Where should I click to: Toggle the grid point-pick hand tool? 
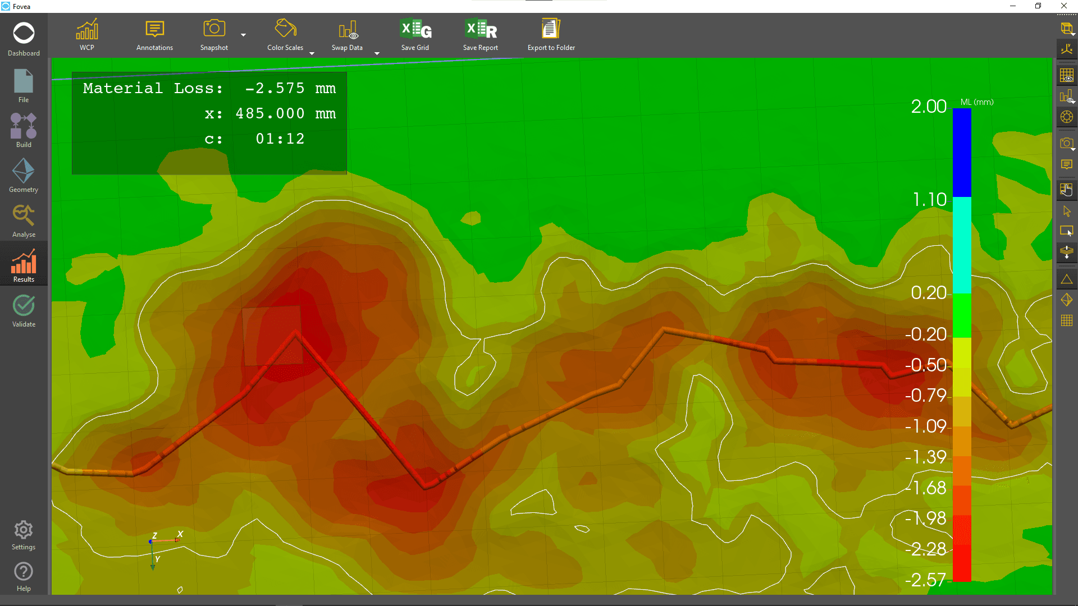point(1067,190)
